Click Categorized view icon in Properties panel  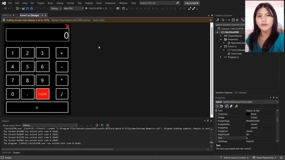(x=217, y=106)
